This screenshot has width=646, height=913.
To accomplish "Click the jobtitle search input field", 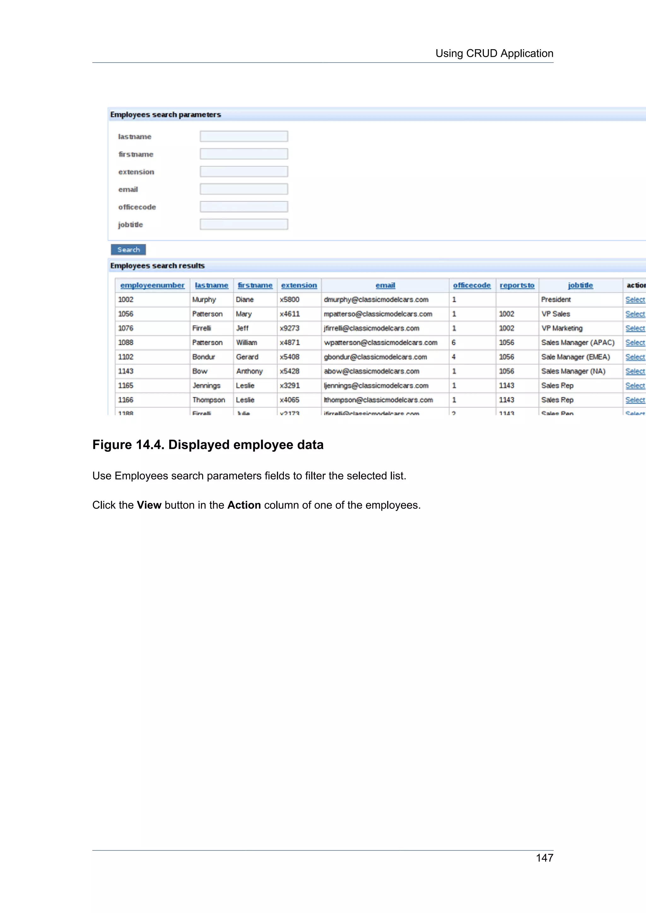I will (244, 224).
